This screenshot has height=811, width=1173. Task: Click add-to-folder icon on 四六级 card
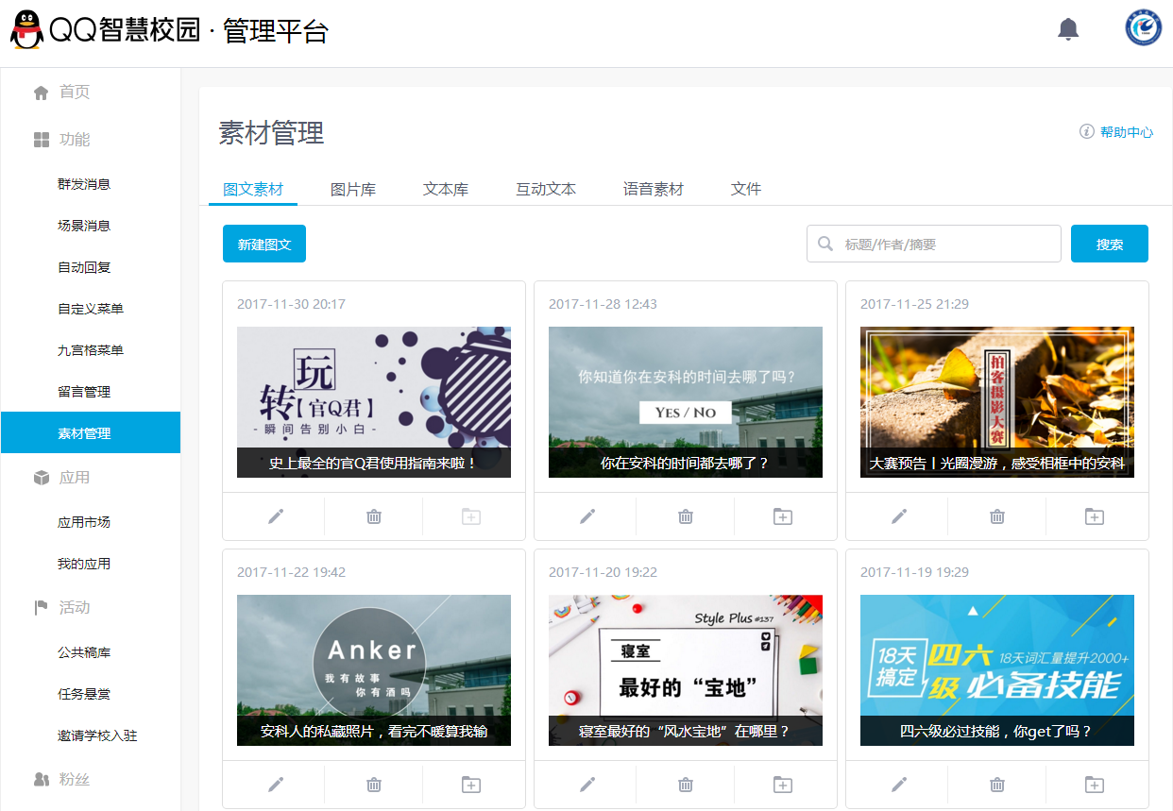(1094, 785)
